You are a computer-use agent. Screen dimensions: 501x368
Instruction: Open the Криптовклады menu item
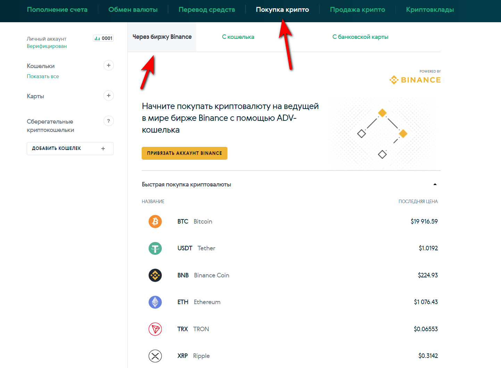[x=430, y=10]
